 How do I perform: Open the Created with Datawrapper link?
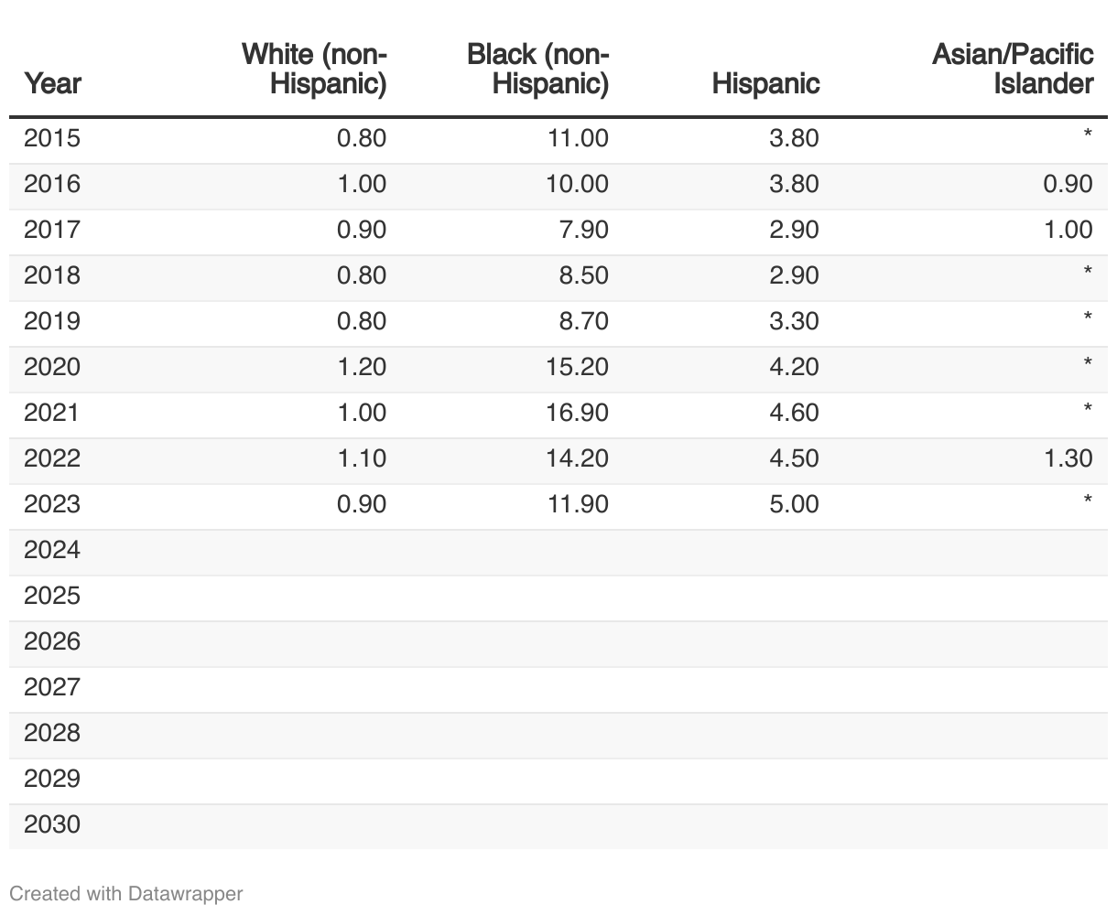(x=126, y=893)
